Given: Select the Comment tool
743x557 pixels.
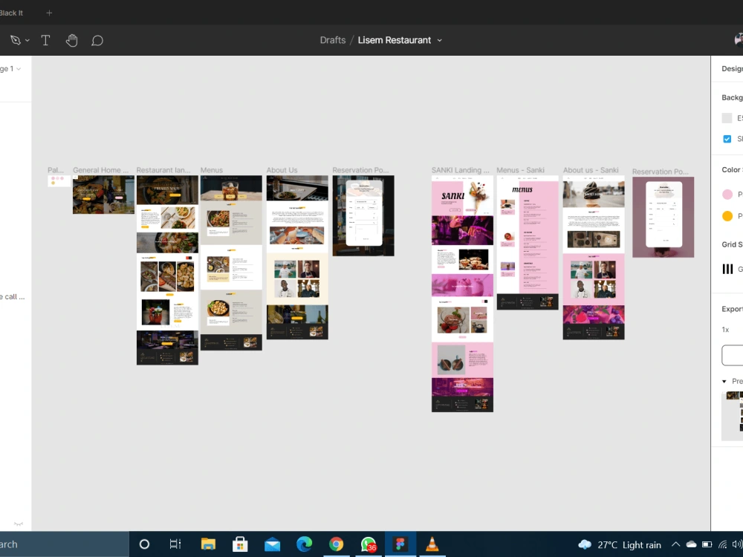Looking at the screenshot, I should coord(97,40).
